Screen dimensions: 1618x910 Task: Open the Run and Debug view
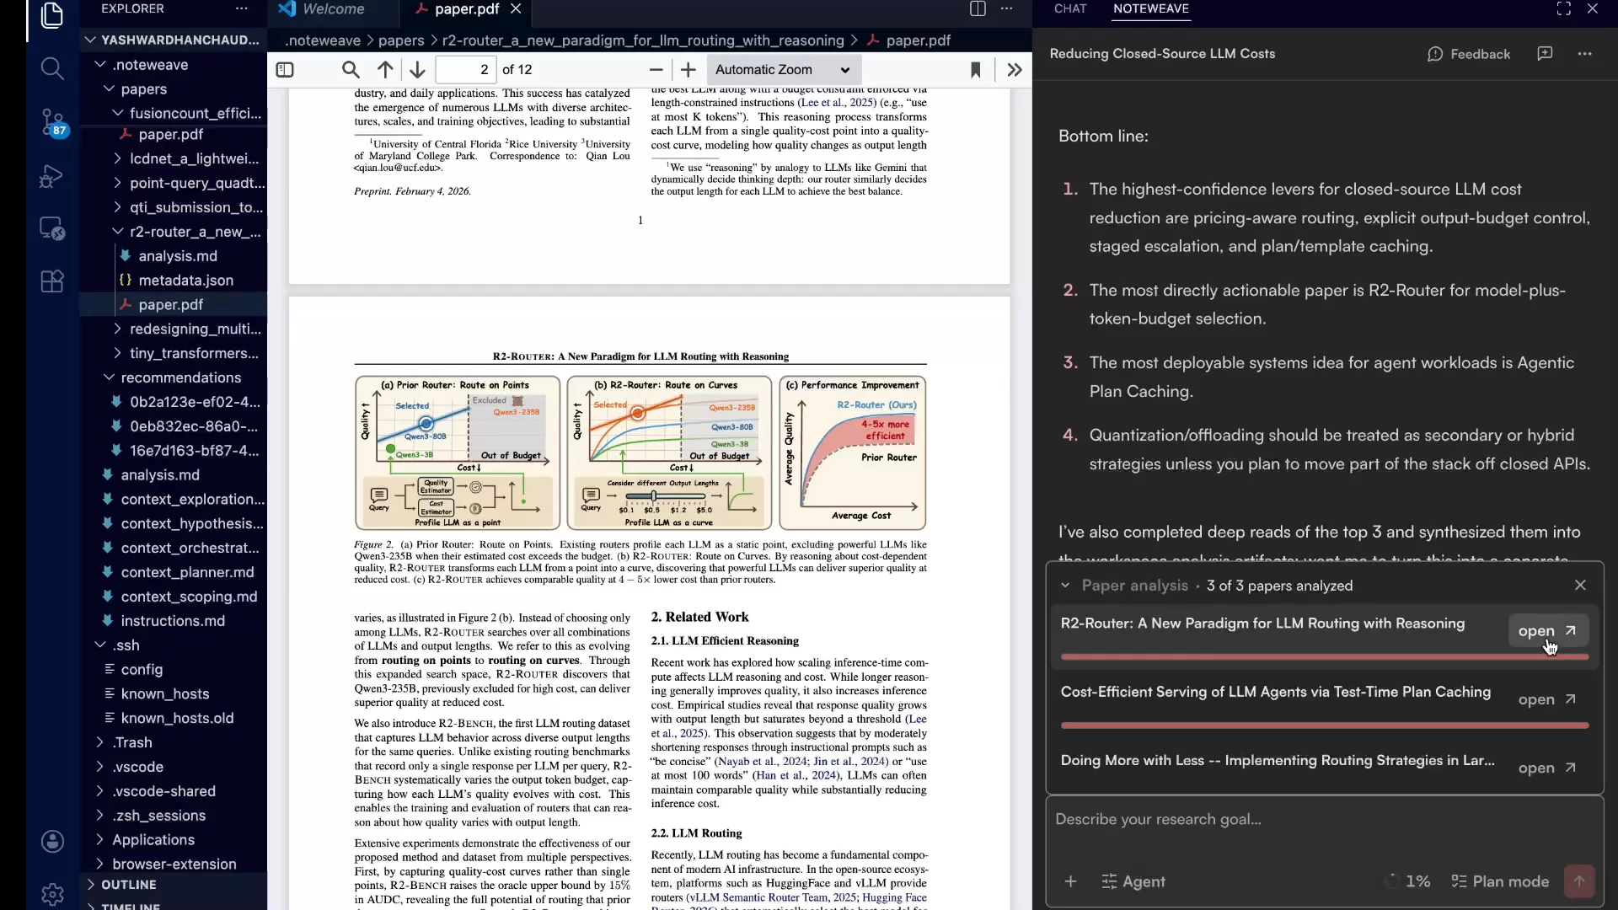click(x=52, y=176)
